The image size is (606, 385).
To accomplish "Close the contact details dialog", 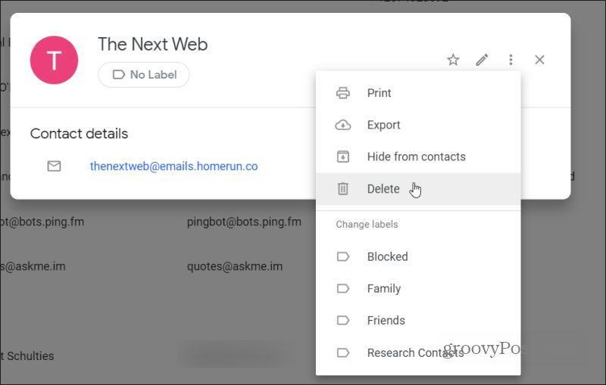I will click(539, 60).
